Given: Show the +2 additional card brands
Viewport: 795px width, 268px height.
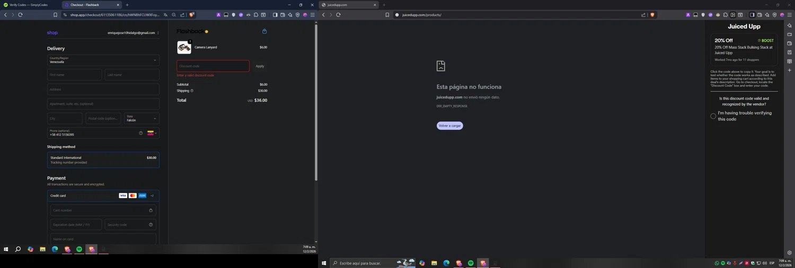Looking at the screenshot, I should point(152,195).
